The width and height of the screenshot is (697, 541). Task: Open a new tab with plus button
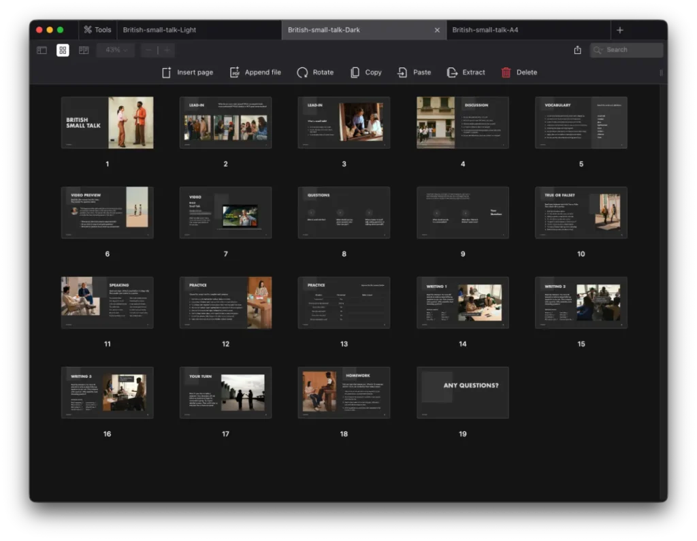click(619, 30)
